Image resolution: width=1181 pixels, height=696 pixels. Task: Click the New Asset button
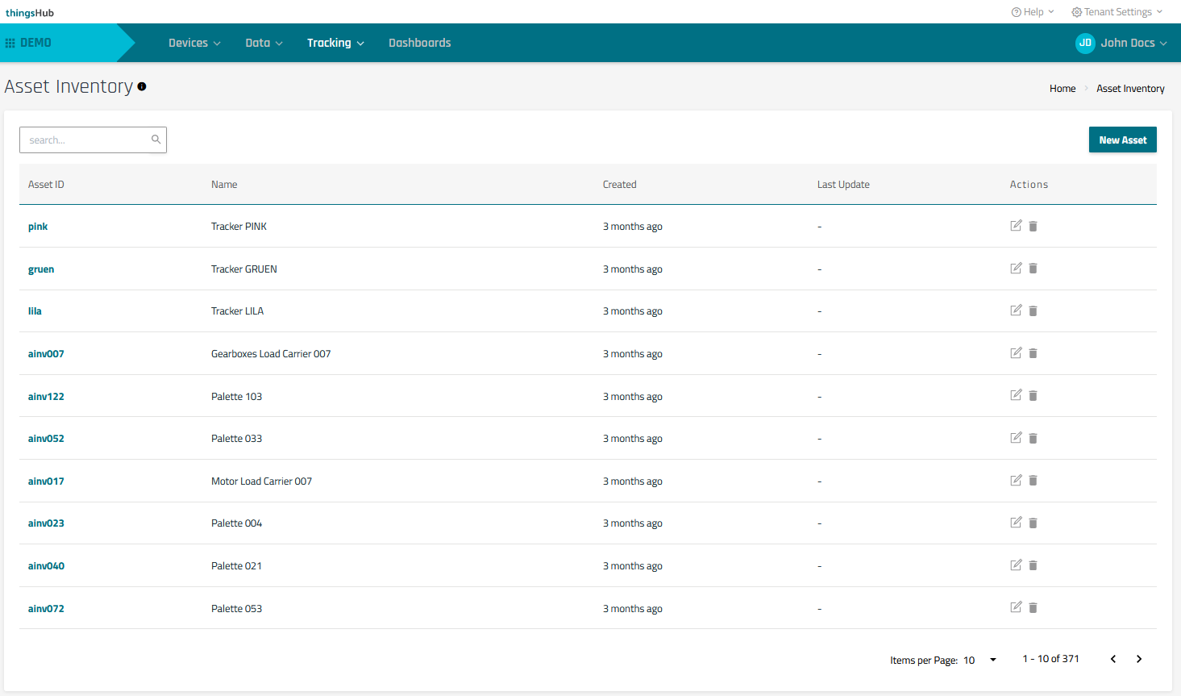1122,140
